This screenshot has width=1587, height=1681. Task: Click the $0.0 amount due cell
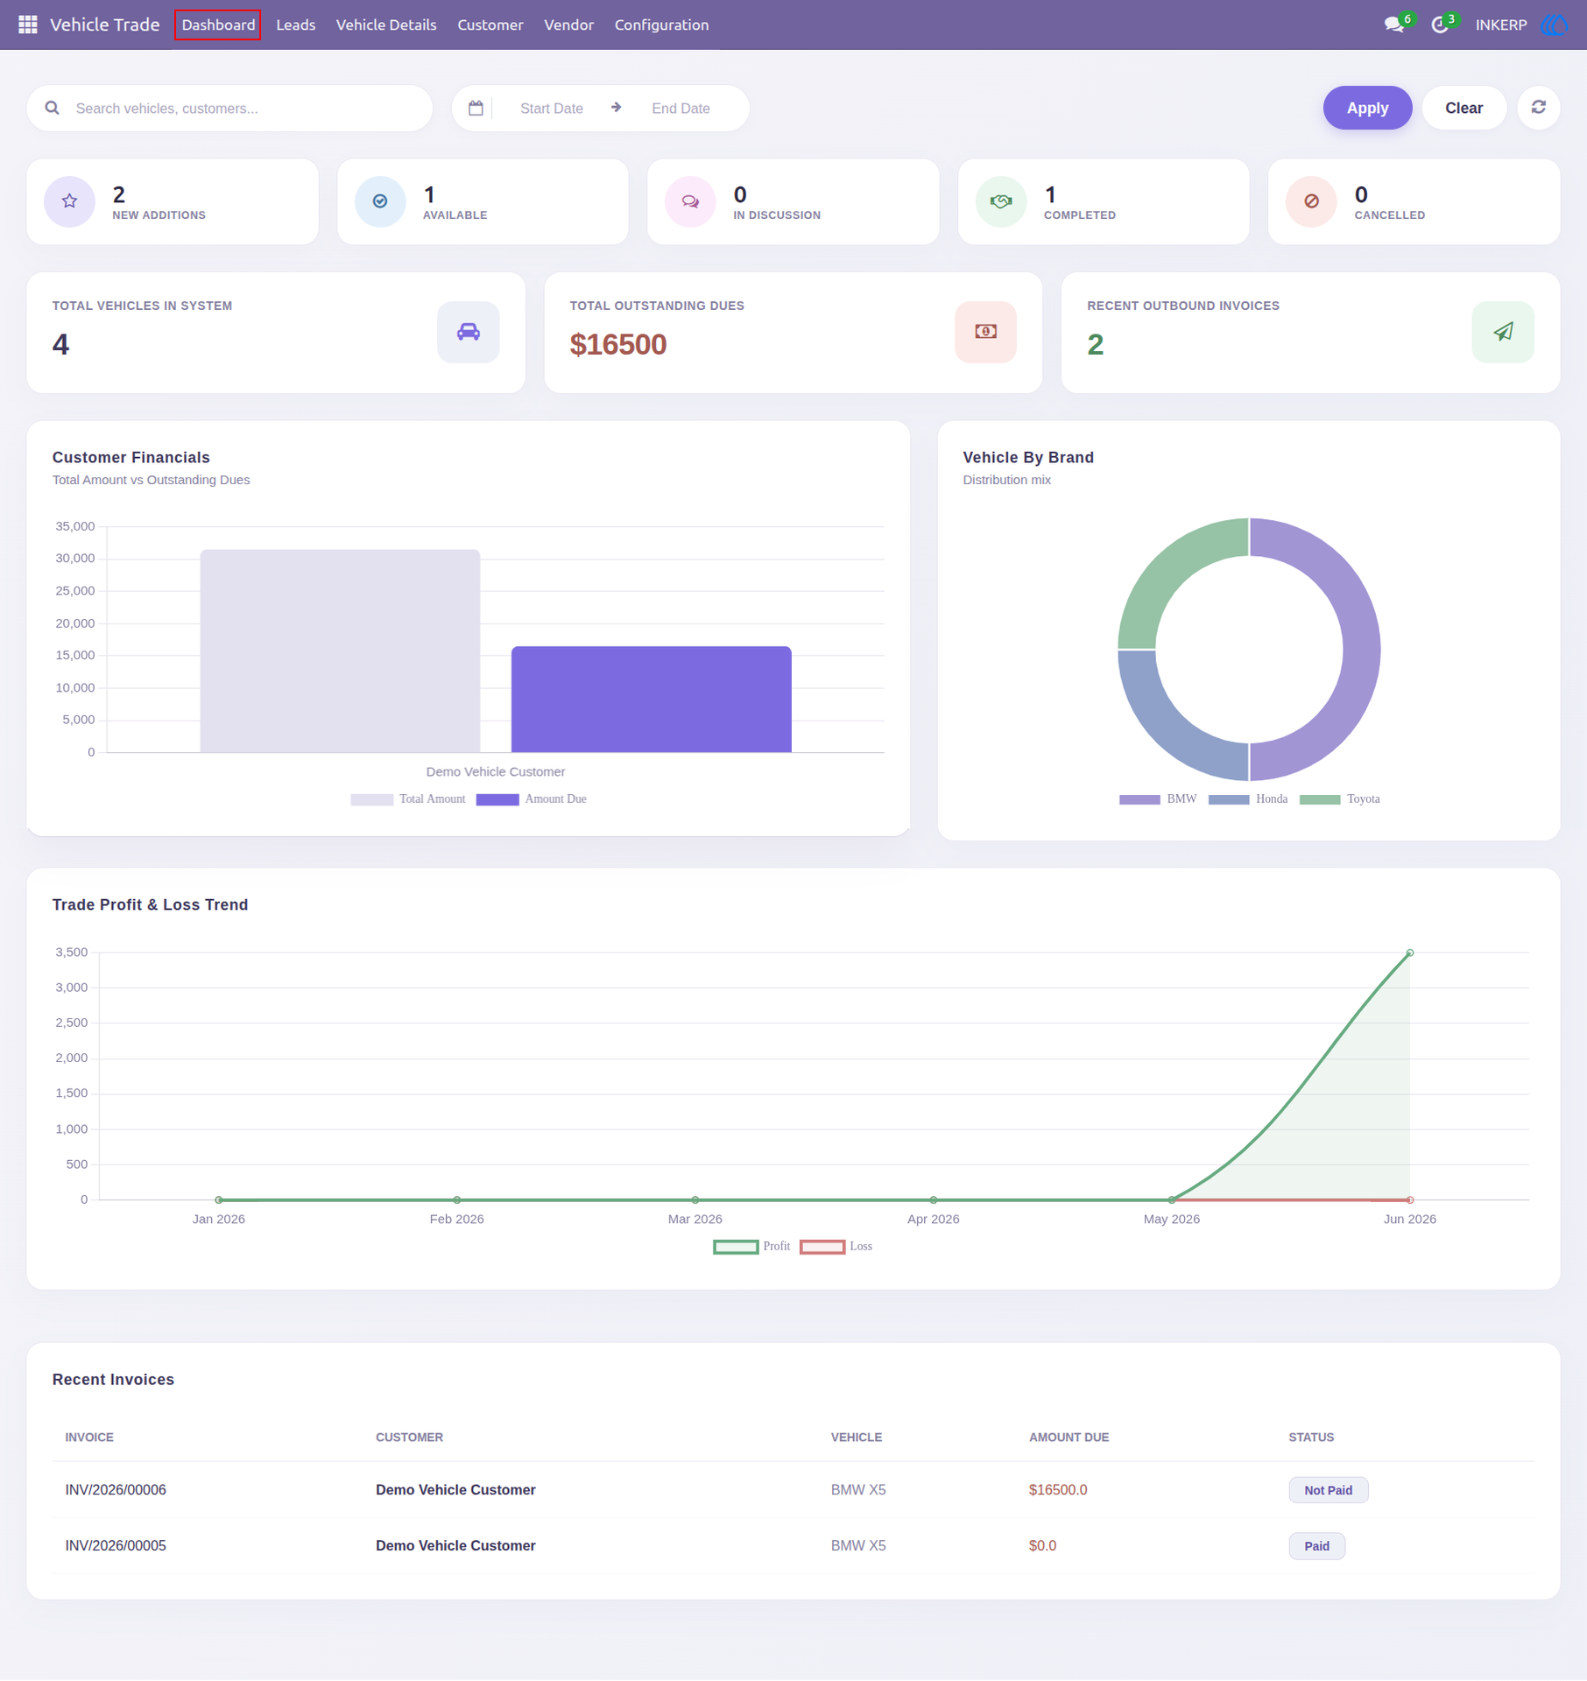tap(1042, 1546)
